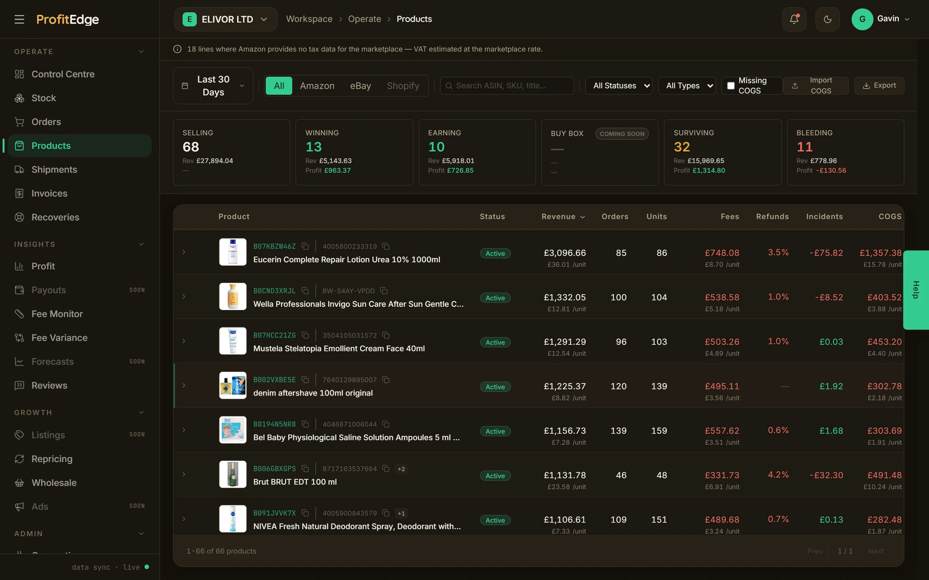Open Orders in sidebar
929x580 pixels.
tap(79, 122)
